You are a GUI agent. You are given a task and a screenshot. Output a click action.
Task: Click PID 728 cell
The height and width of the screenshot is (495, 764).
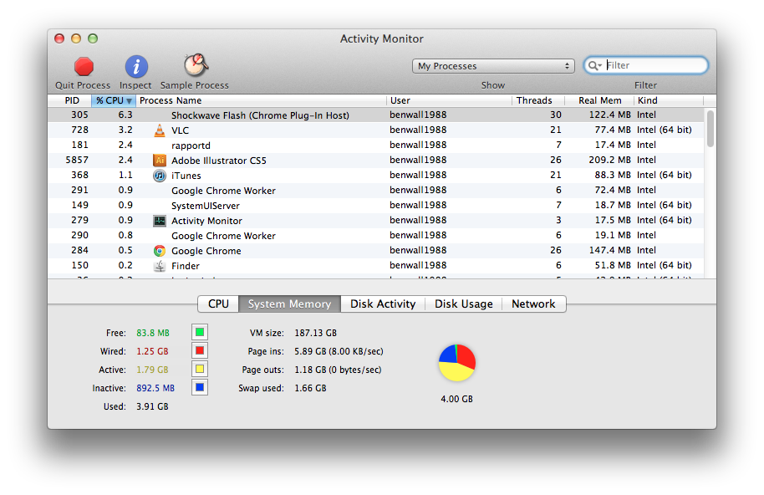coord(79,130)
